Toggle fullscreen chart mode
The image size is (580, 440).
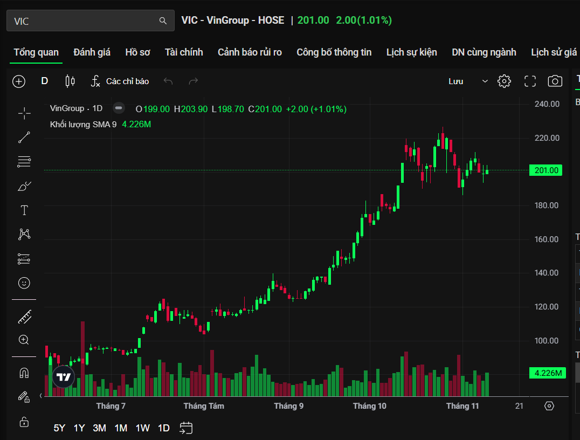click(x=530, y=81)
